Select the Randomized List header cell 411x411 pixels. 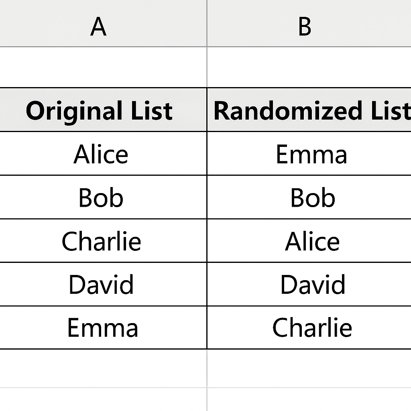[x=311, y=110]
